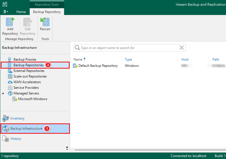Click 'Connected to: localhost' status entry
The width and height of the screenshot is (226, 159).
[x=188, y=156]
